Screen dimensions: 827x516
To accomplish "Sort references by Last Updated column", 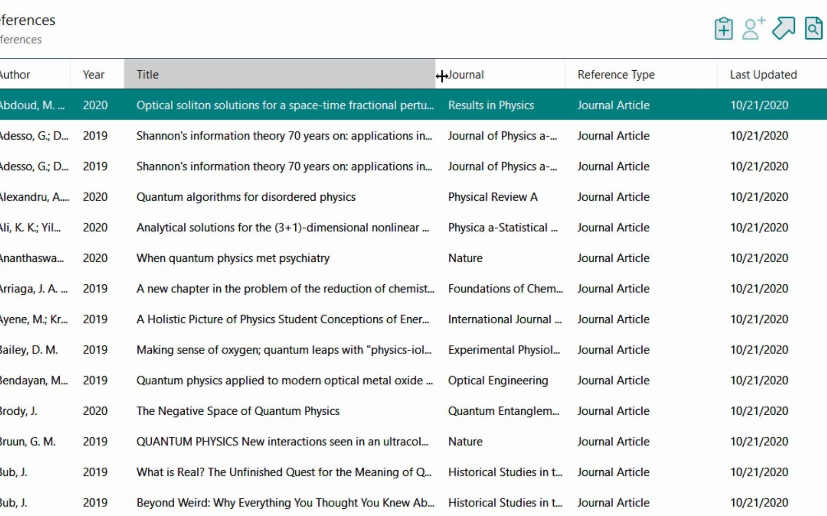I will pyautogui.click(x=762, y=75).
